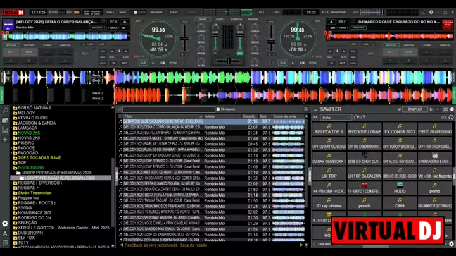The width and height of the screenshot is (456, 256).
Task: Switch mixer to the SCRATCH tab
Action: click(x=236, y=20)
